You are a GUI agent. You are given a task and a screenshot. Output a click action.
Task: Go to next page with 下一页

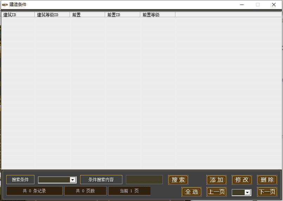click(x=267, y=192)
